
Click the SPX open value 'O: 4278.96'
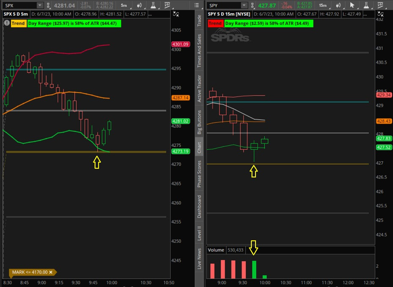(x=85, y=14)
